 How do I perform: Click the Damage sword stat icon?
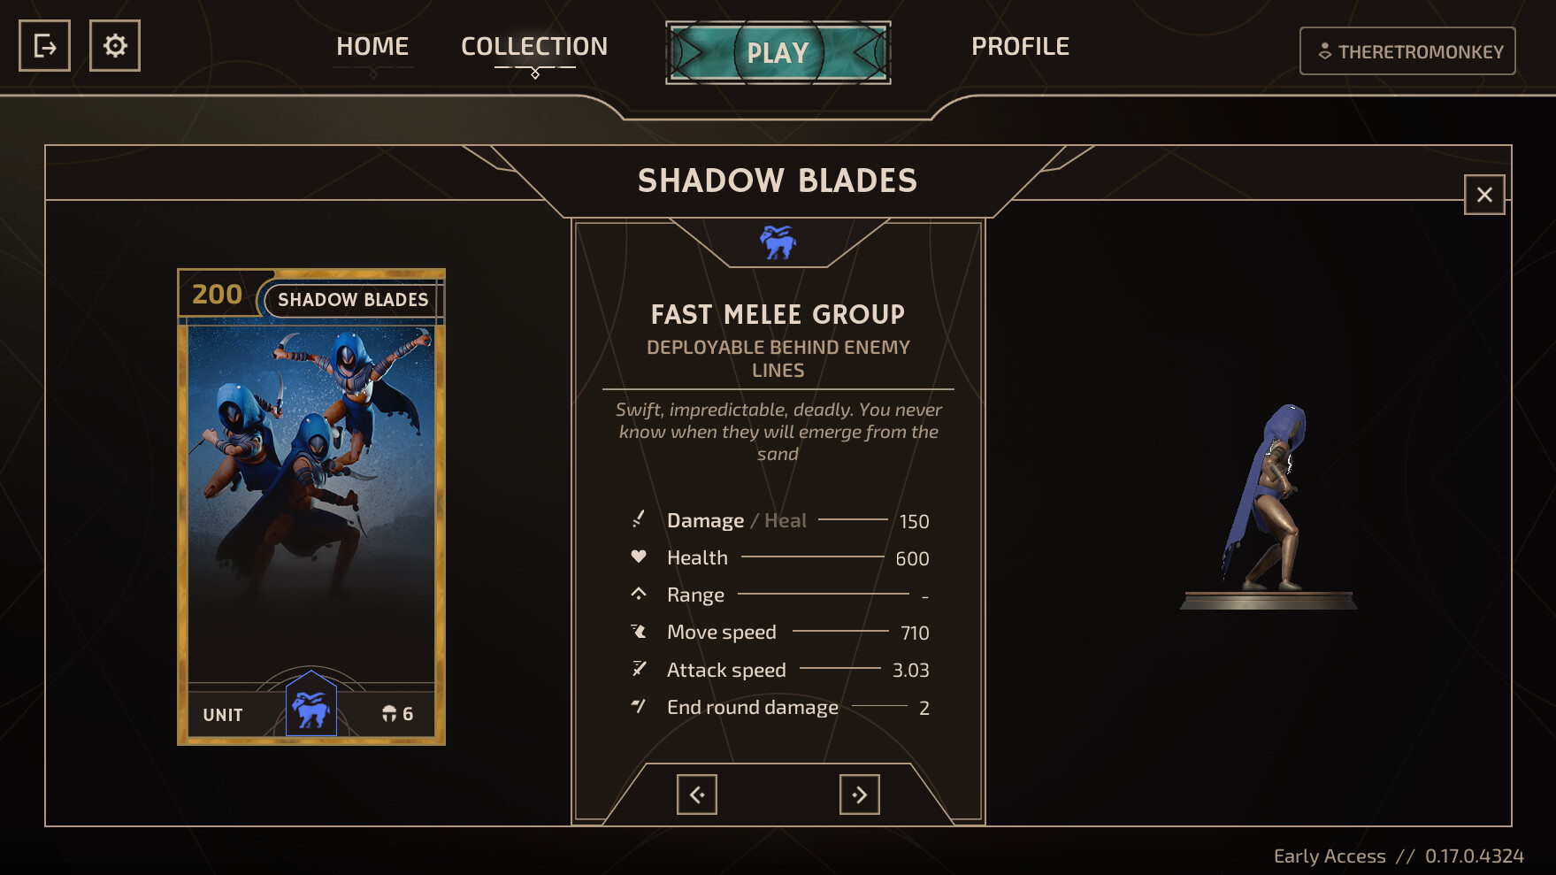(x=639, y=519)
